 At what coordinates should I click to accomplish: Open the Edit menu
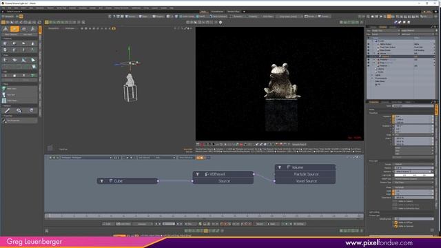coord(9,8)
